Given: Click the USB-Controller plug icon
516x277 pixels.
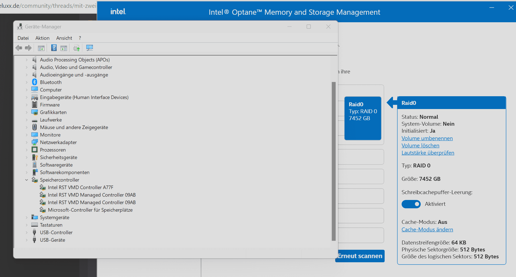Looking at the screenshot, I should [34, 232].
